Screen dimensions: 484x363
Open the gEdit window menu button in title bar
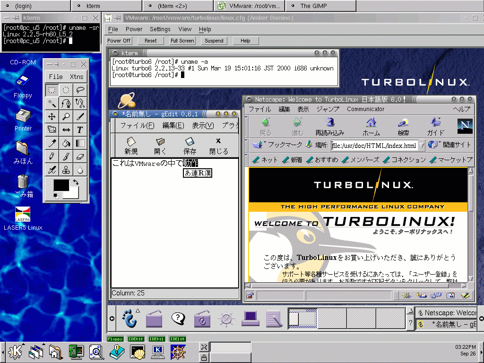click(x=115, y=114)
